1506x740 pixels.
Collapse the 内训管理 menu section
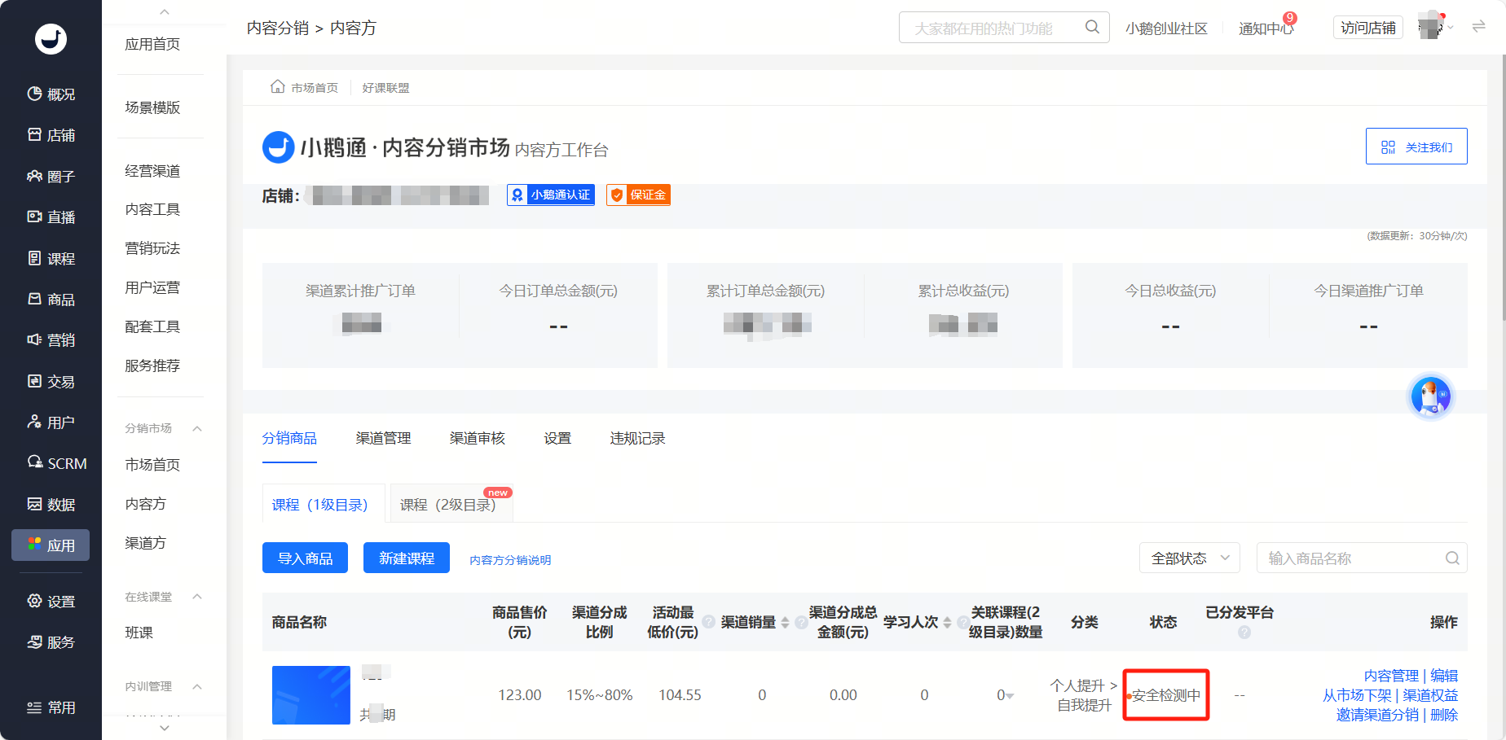pyautogui.click(x=197, y=686)
